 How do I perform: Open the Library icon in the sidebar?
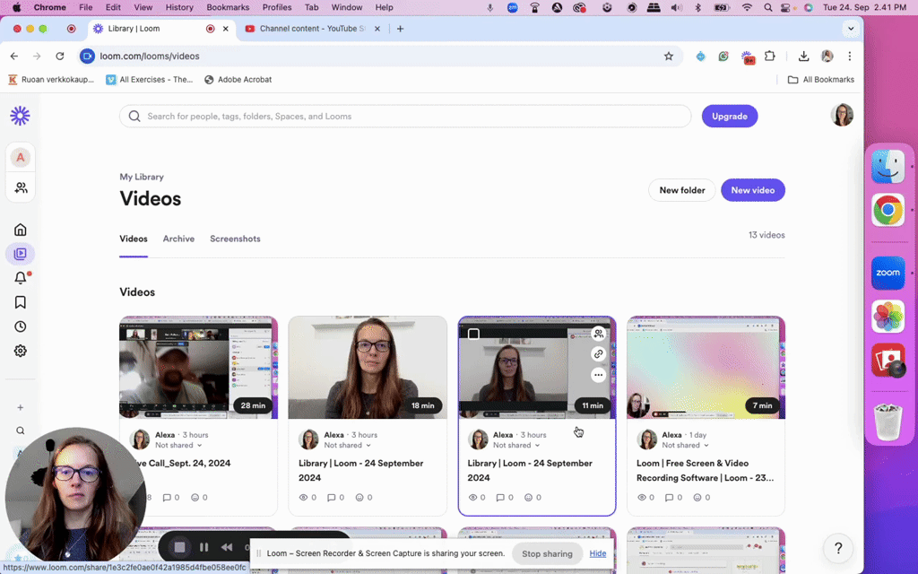coord(21,254)
